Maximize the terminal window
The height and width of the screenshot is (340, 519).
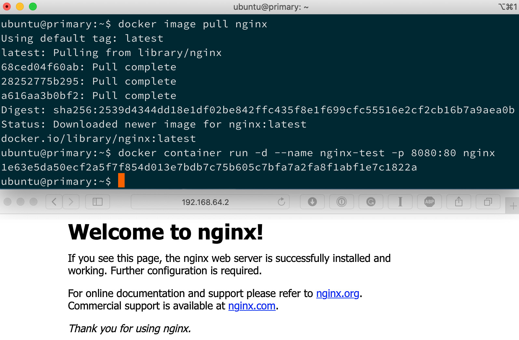point(33,7)
